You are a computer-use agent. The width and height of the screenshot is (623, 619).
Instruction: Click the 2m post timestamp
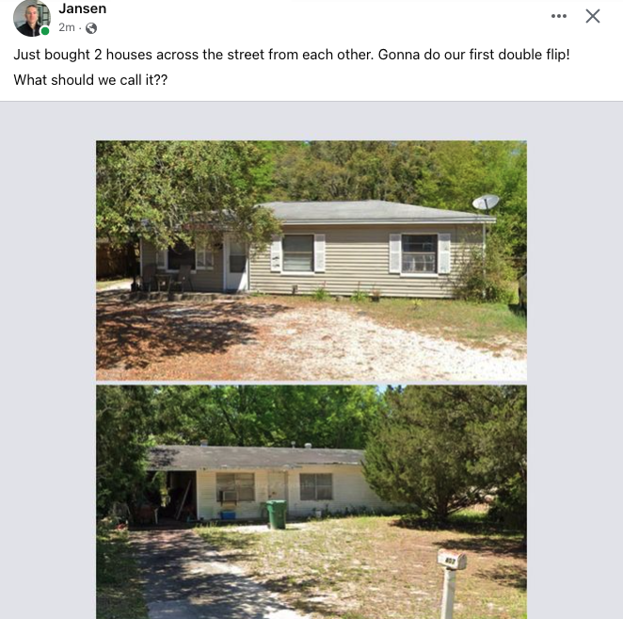67,27
